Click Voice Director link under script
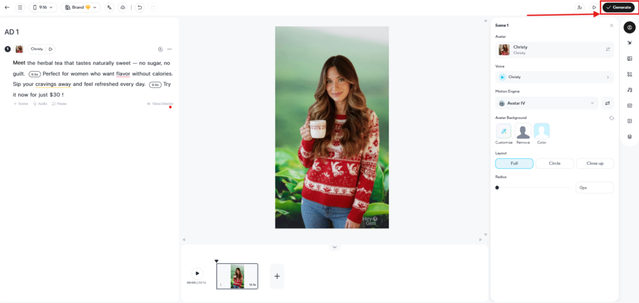The image size is (639, 303). click(160, 104)
